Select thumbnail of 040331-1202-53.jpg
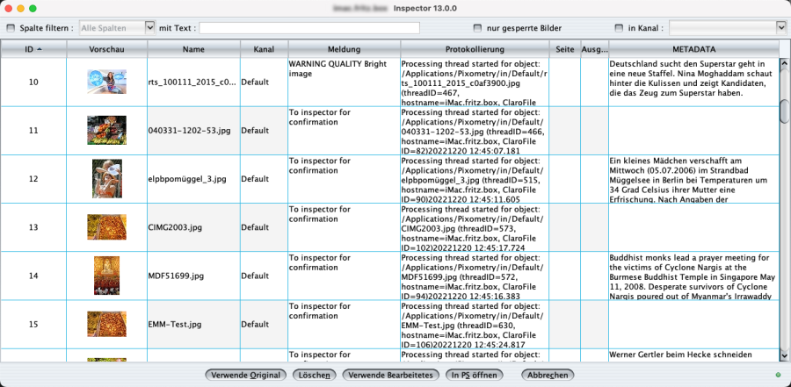The width and height of the screenshot is (791, 387). pyautogui.click(x=107, y=130)
